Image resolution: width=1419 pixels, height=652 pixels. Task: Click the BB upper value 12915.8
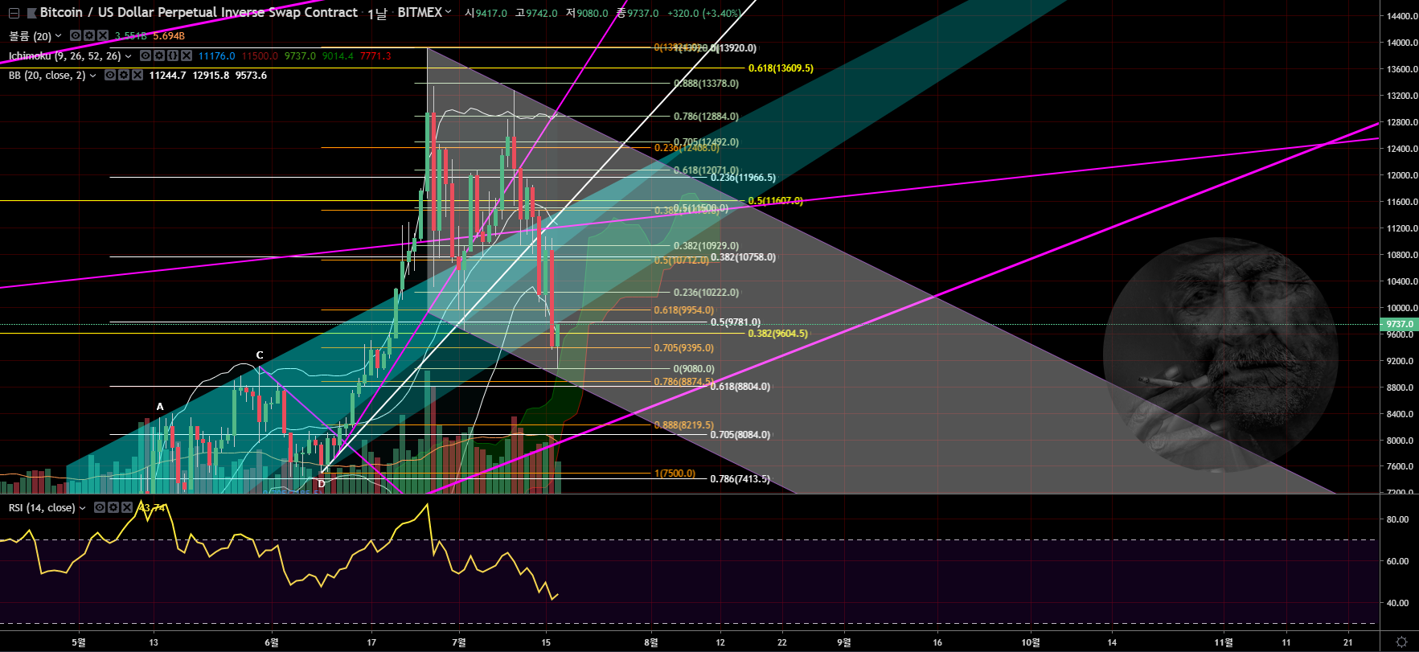coord(211,76)
